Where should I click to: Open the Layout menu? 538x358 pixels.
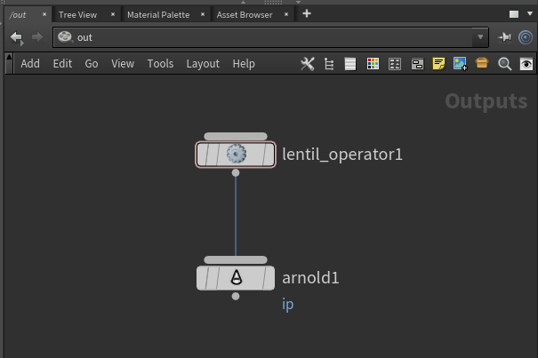tap(203, 64)
